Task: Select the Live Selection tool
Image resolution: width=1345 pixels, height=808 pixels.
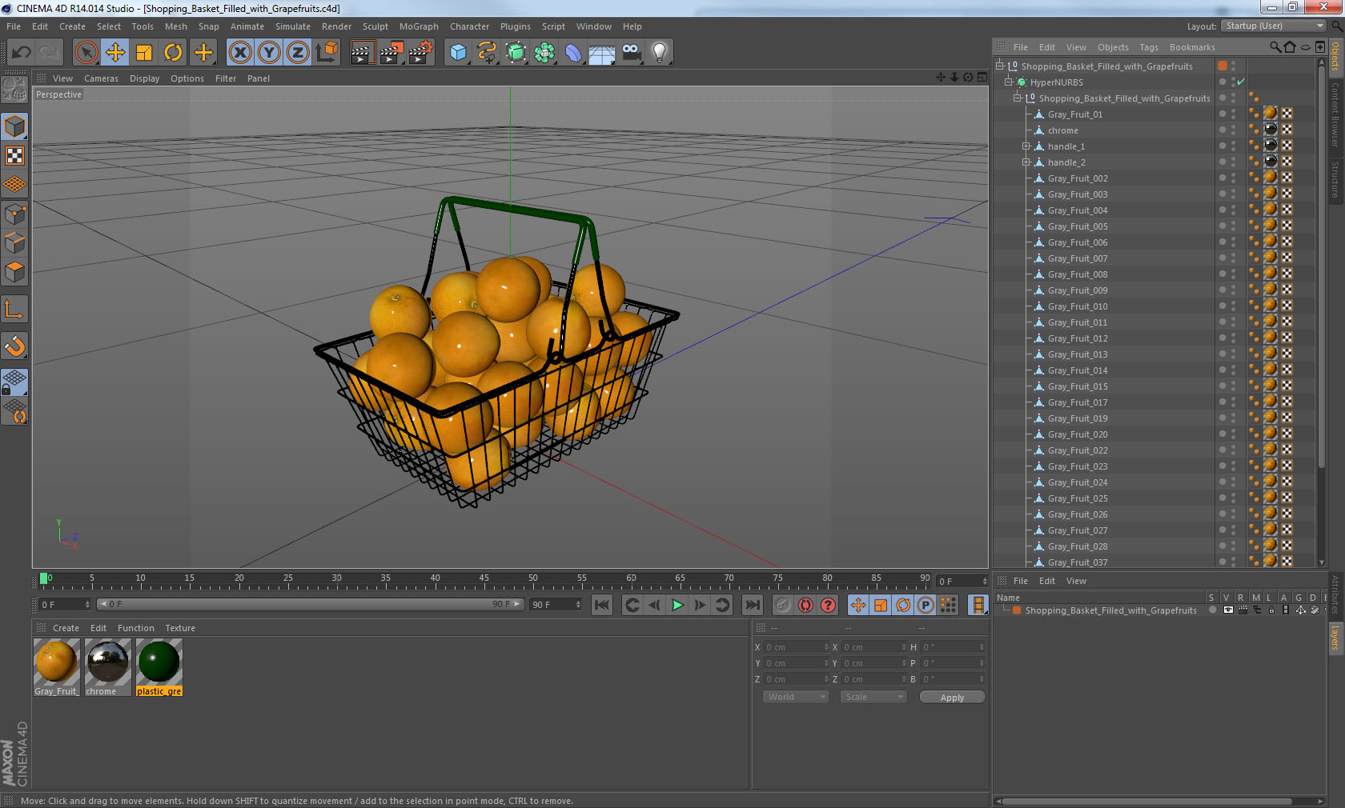Action: point(86,53)
